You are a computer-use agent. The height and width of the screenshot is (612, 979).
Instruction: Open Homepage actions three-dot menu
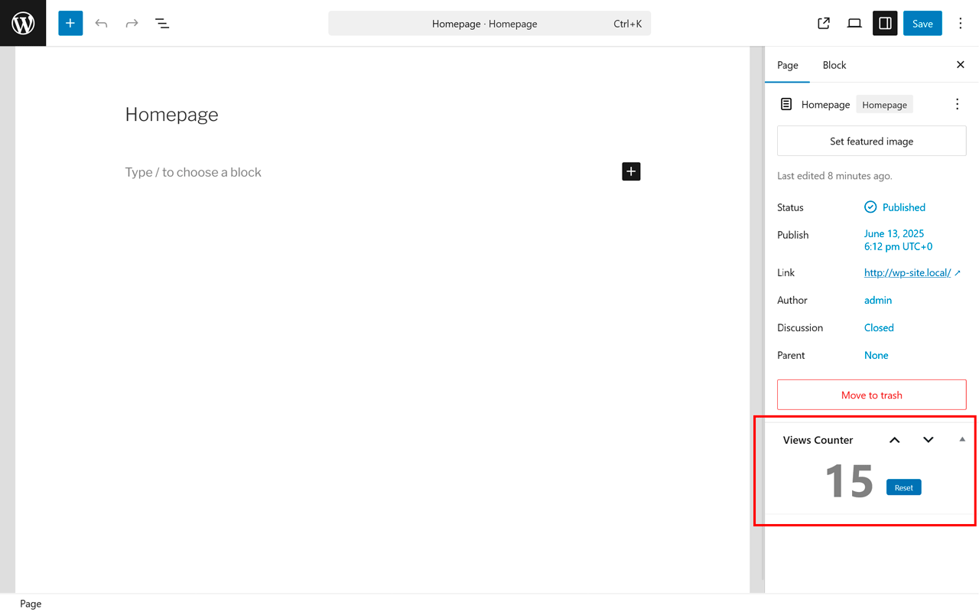(x=957, y=104)
